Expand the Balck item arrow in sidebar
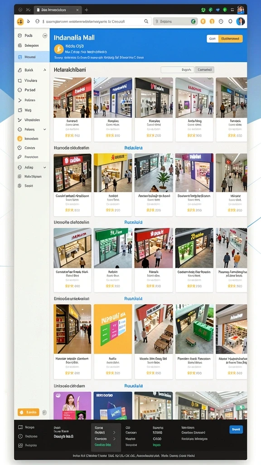This screenshot has height=465, width=261. (x=45, y=70)
